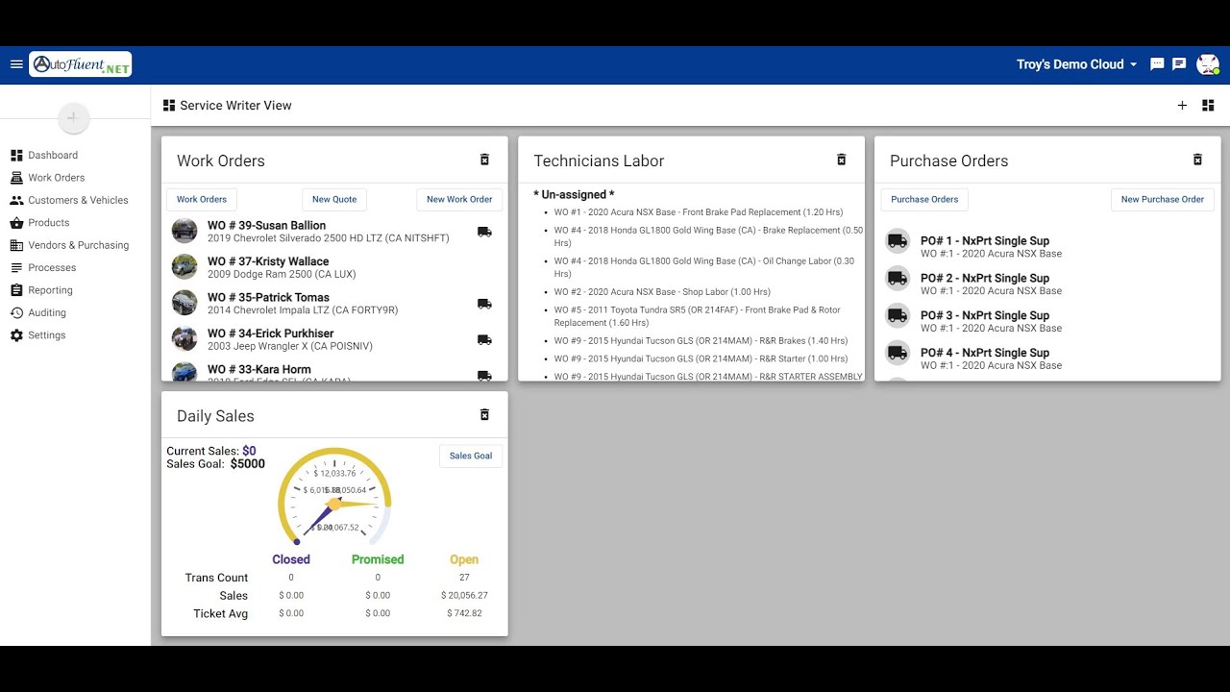
Task: Open vehicle thumbnail for WO 35 Patrick Tomas
Action: point(184,303)
